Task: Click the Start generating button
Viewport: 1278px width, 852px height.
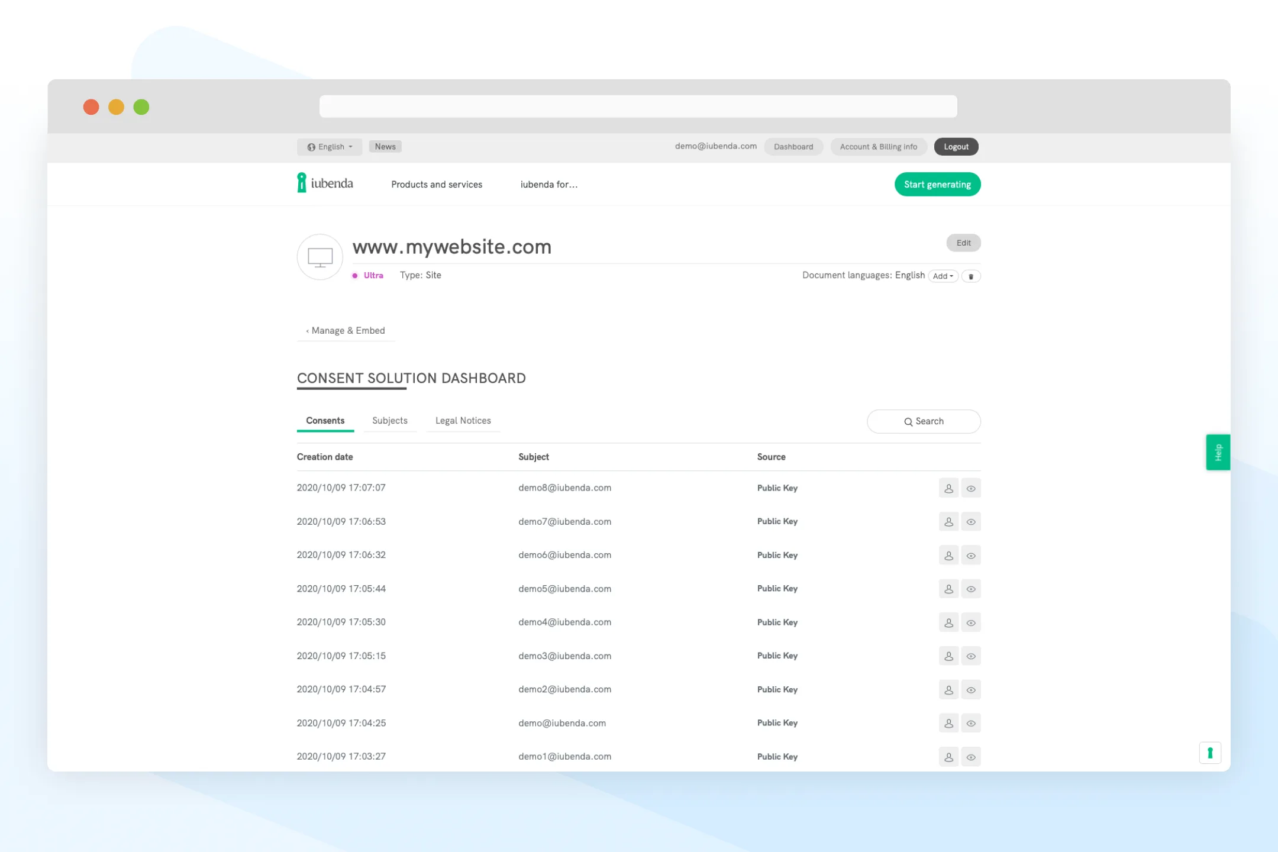Action: (x=938, y=185)
